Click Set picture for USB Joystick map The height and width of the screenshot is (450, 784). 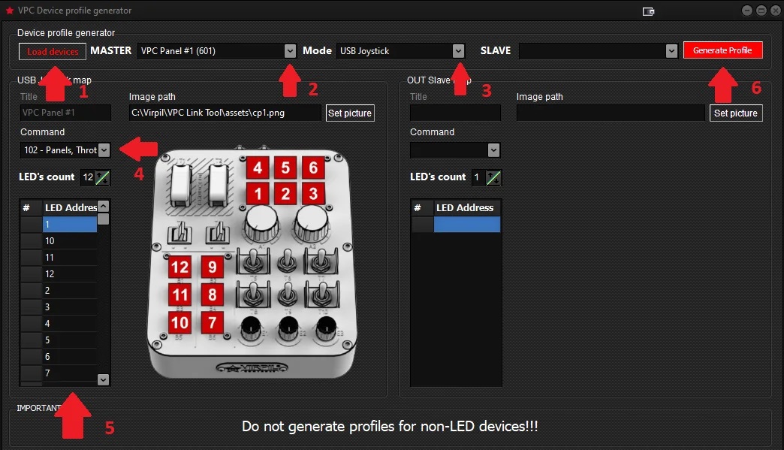click(350, 113)
